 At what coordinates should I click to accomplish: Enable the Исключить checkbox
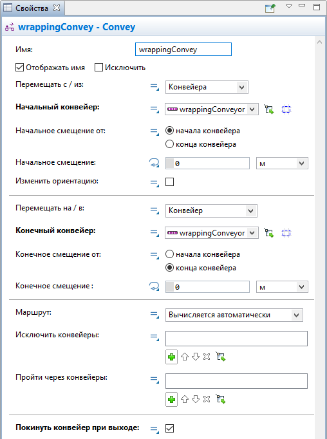pyautogui.click(x=98, y=68)
